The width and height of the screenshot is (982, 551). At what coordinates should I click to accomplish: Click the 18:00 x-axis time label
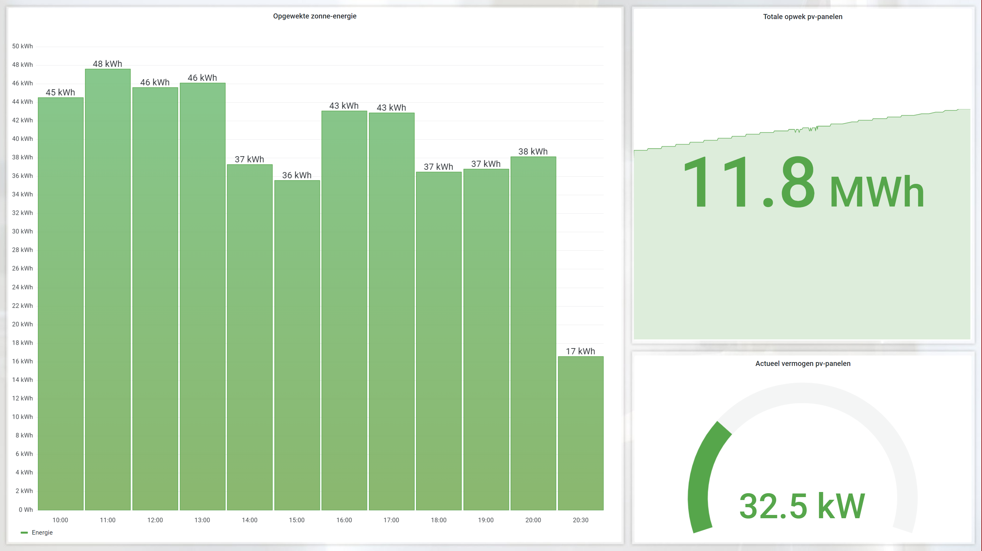438,520
